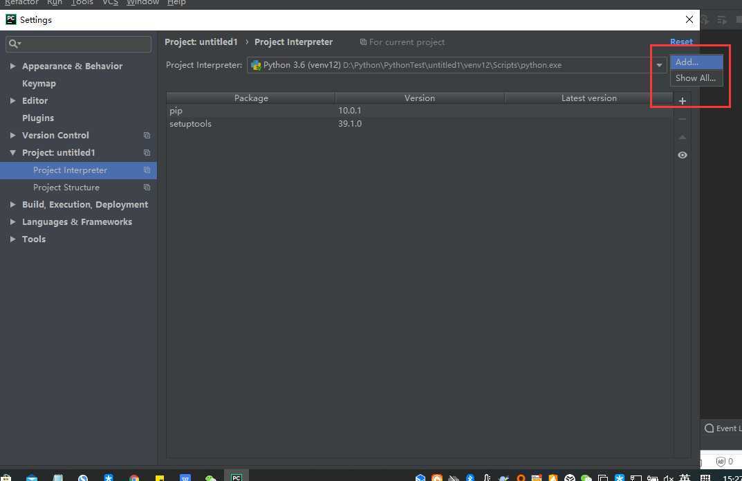Open Event Log in the PyCharm window
The width and height of the screenshot is (742, 481).
tap(723, 428)
